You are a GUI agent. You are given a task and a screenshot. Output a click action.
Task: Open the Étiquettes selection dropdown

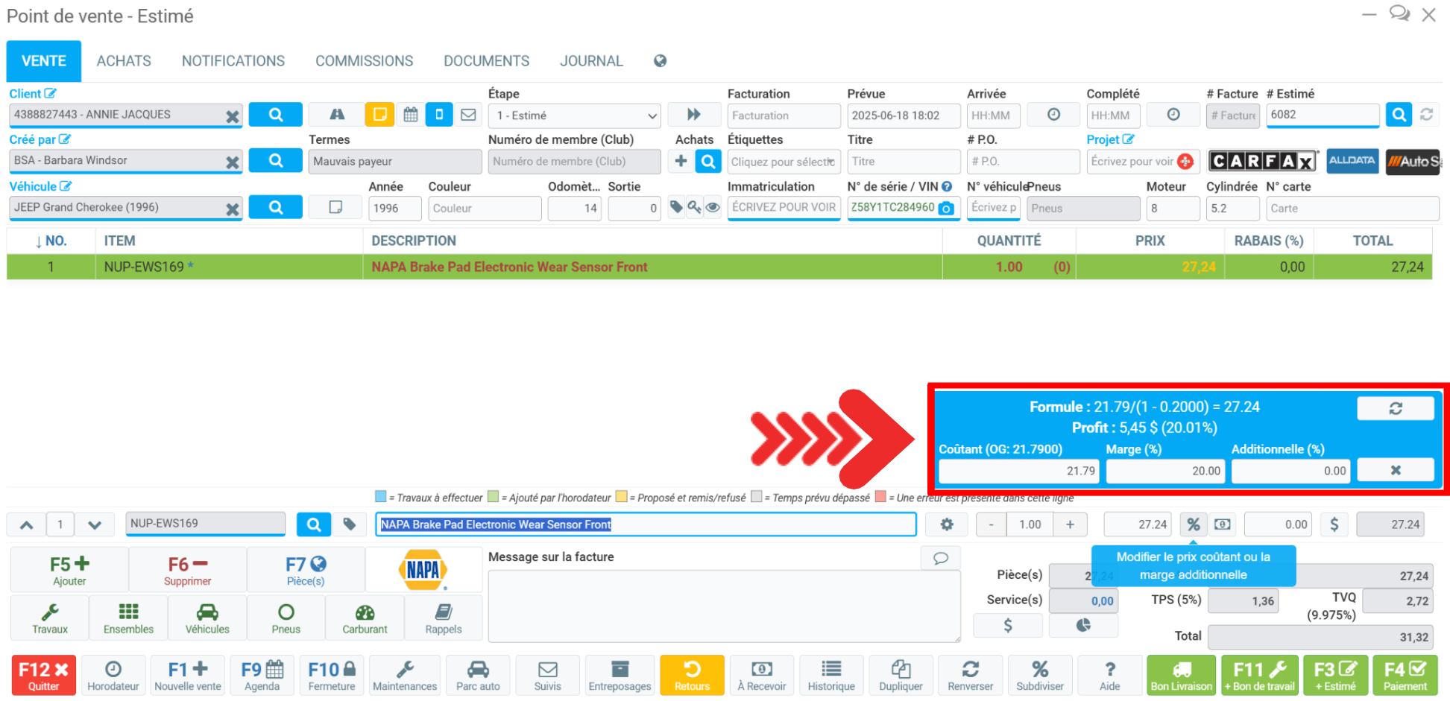click(783, 162)
